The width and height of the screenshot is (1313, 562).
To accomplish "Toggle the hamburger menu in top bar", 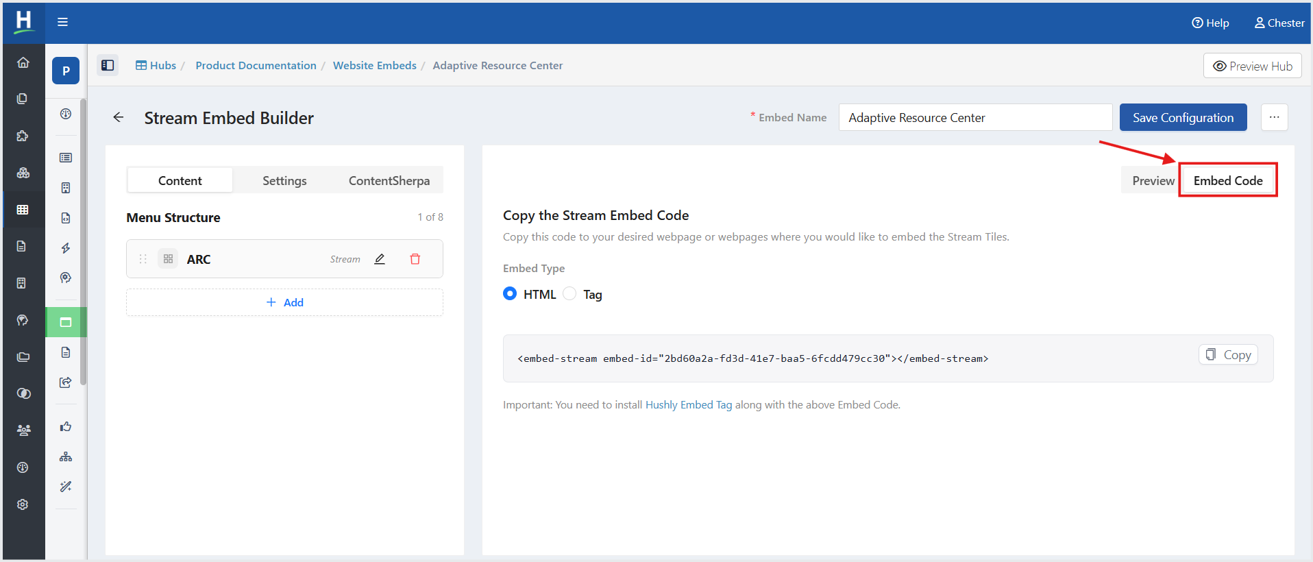I will (62, 22).
